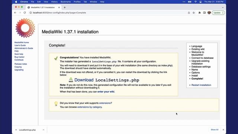Toggle the browser side panel icon
Image resolution: width=238 pixels, height=134 pixels.
[x=204, y=13]
